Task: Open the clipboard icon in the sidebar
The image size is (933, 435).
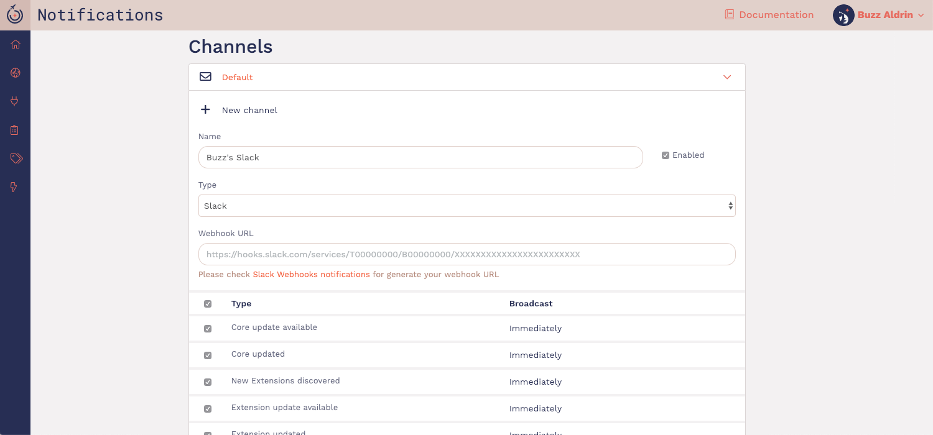Action: click(15, 130)
